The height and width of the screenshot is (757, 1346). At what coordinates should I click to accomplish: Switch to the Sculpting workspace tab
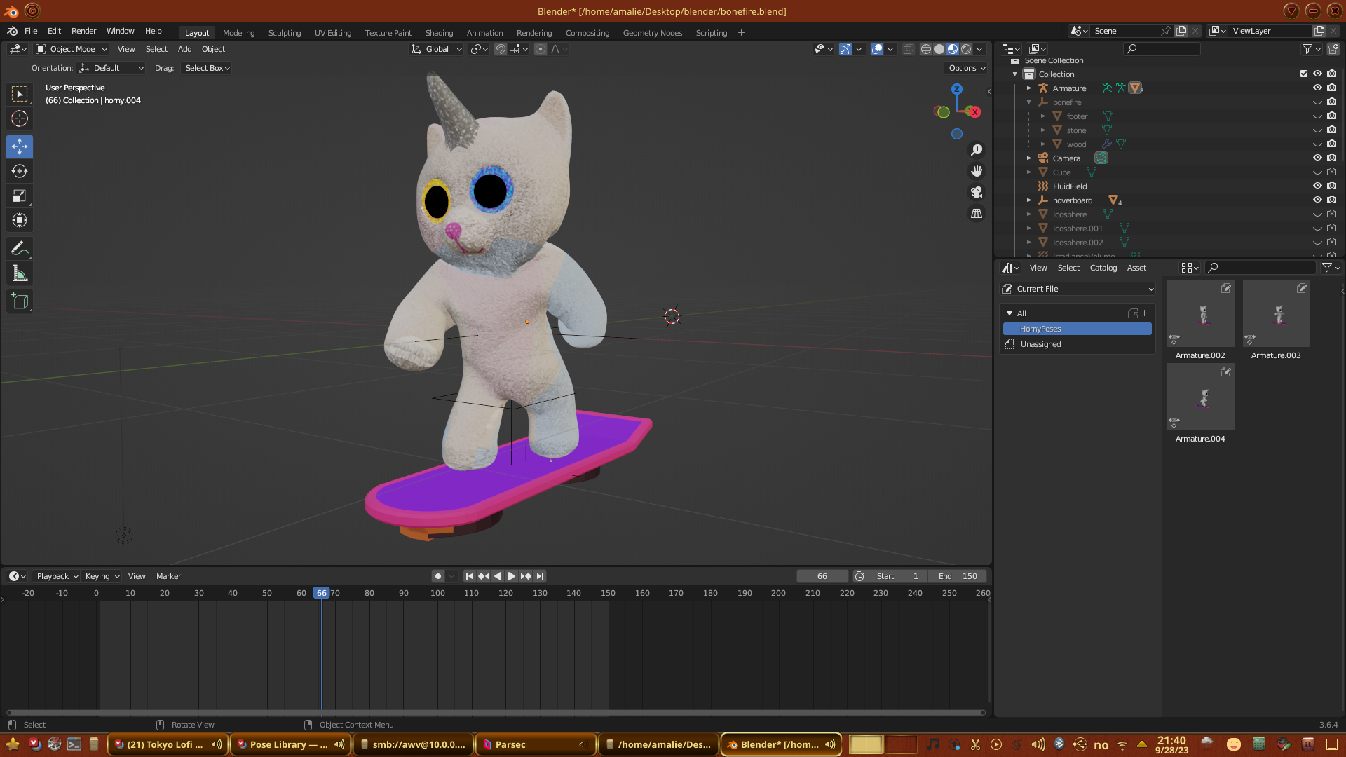(284, 33)
